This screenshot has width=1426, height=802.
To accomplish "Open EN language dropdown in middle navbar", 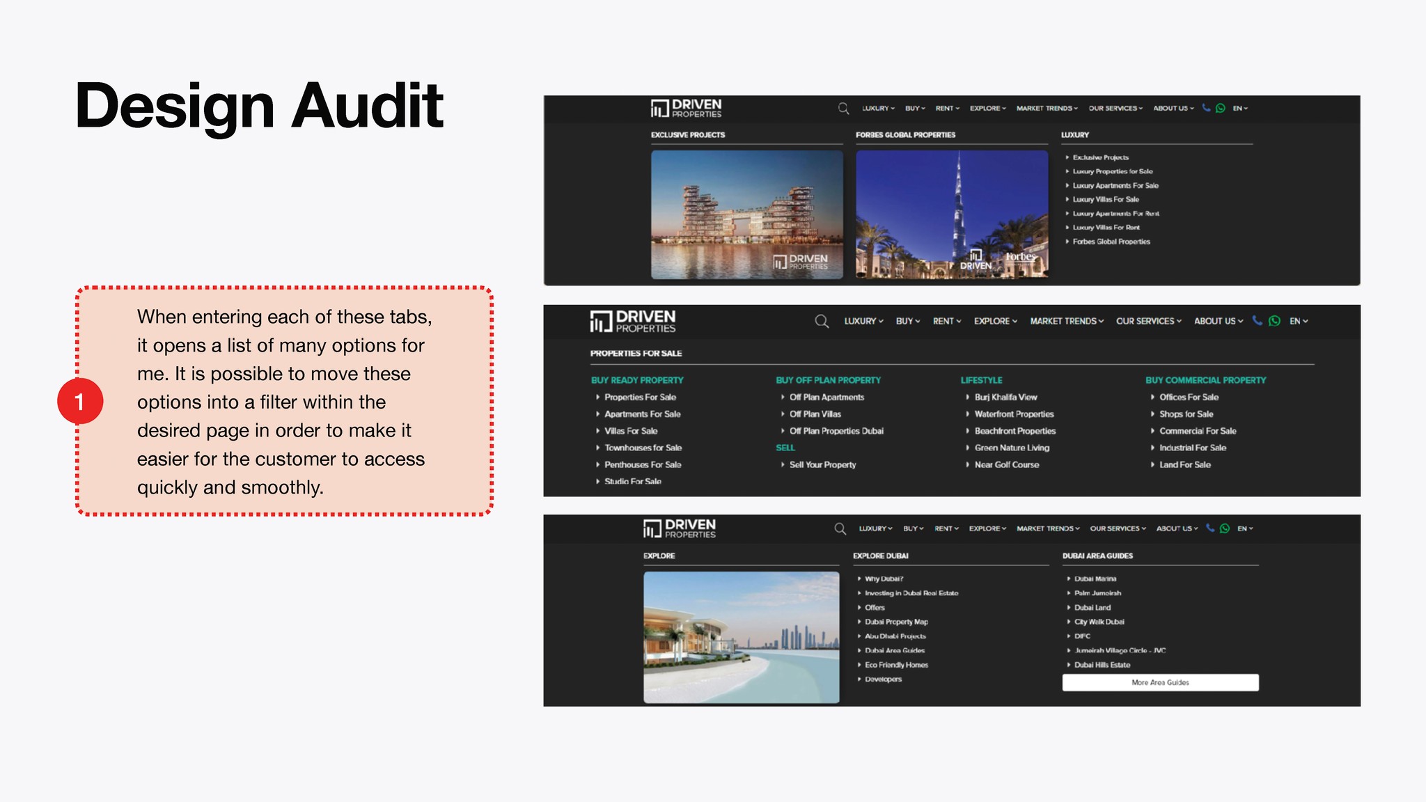I will tap(1298, 321).
